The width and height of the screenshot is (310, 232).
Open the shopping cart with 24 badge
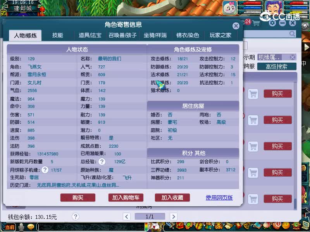pos(256,23)
